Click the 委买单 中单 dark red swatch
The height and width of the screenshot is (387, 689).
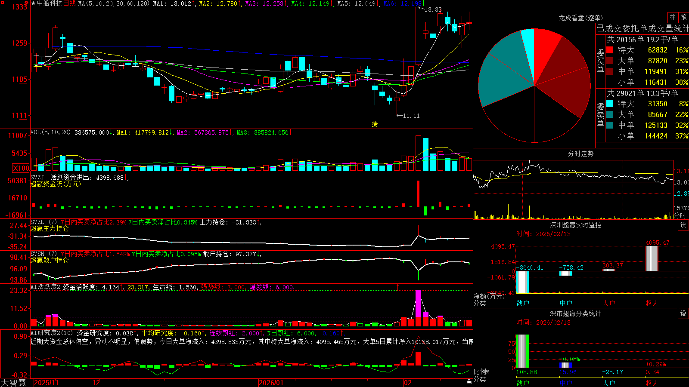pyautogui.click(x=610, y=71)
